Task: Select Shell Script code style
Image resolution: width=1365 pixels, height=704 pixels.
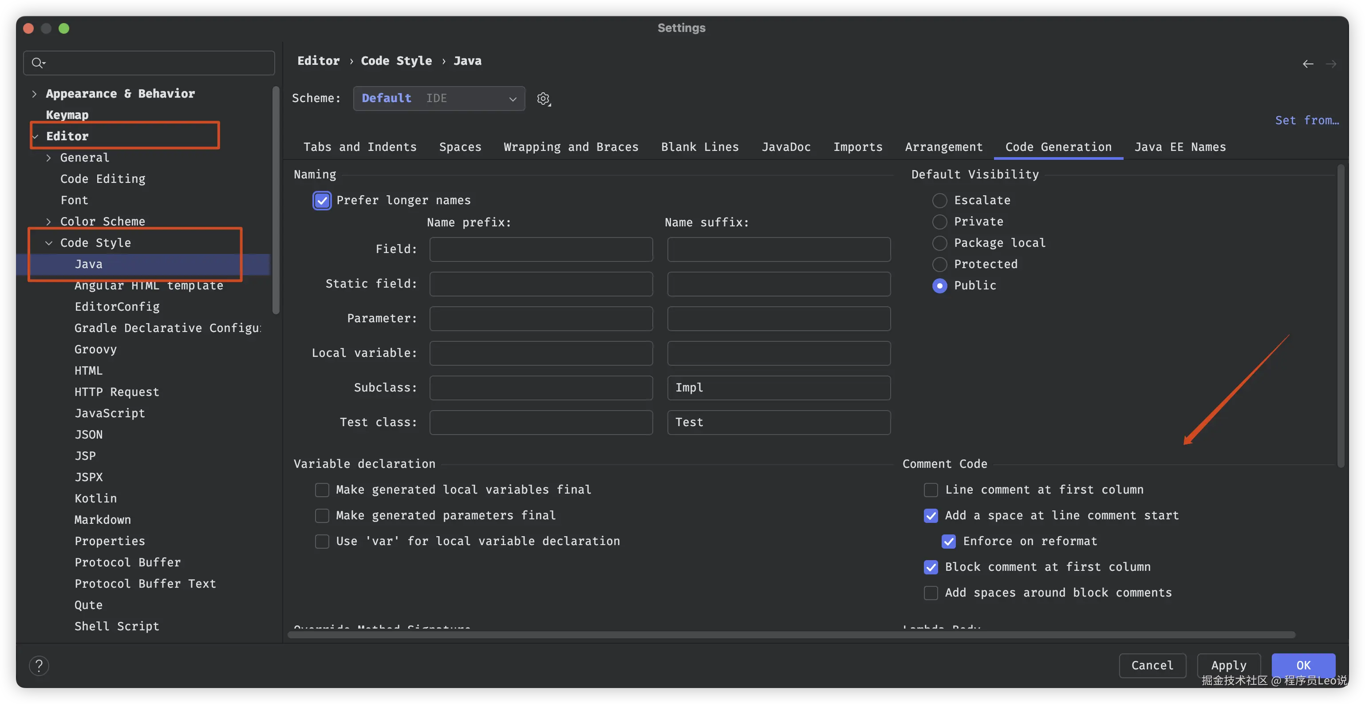Action: (117, 626)
